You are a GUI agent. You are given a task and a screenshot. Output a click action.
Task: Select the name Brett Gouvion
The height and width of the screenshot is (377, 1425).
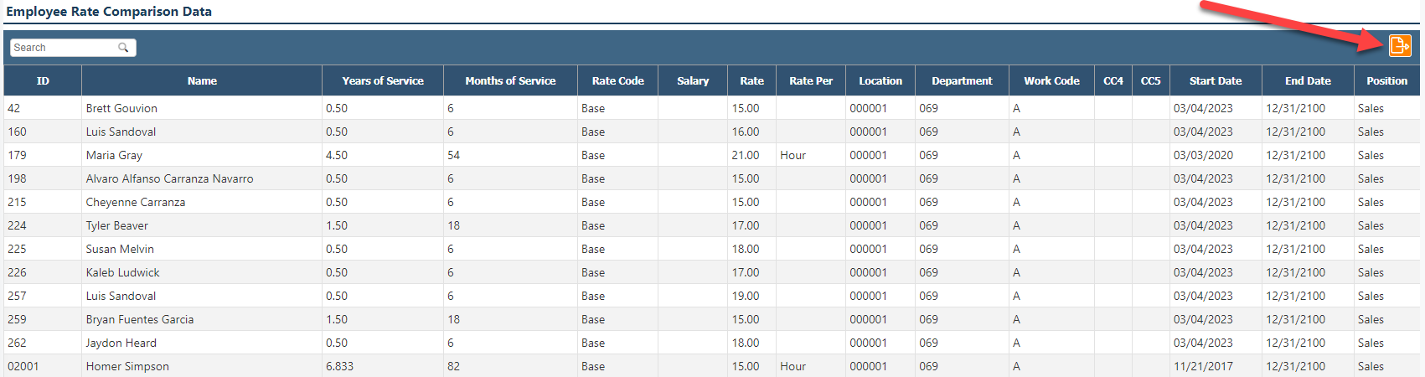pos(121,108)
